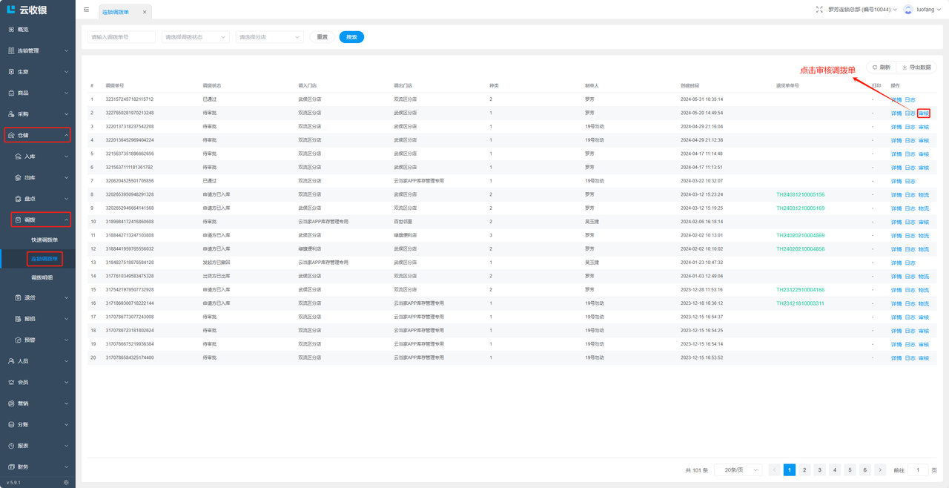Click the 导出数据 export button

(x=916, y=67)
